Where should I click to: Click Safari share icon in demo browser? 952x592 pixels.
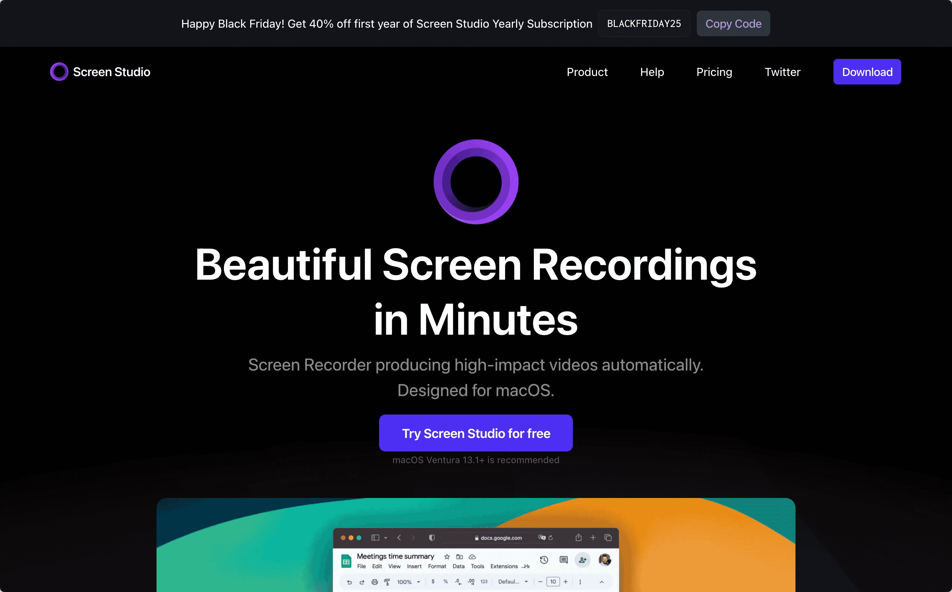(578, 538)
